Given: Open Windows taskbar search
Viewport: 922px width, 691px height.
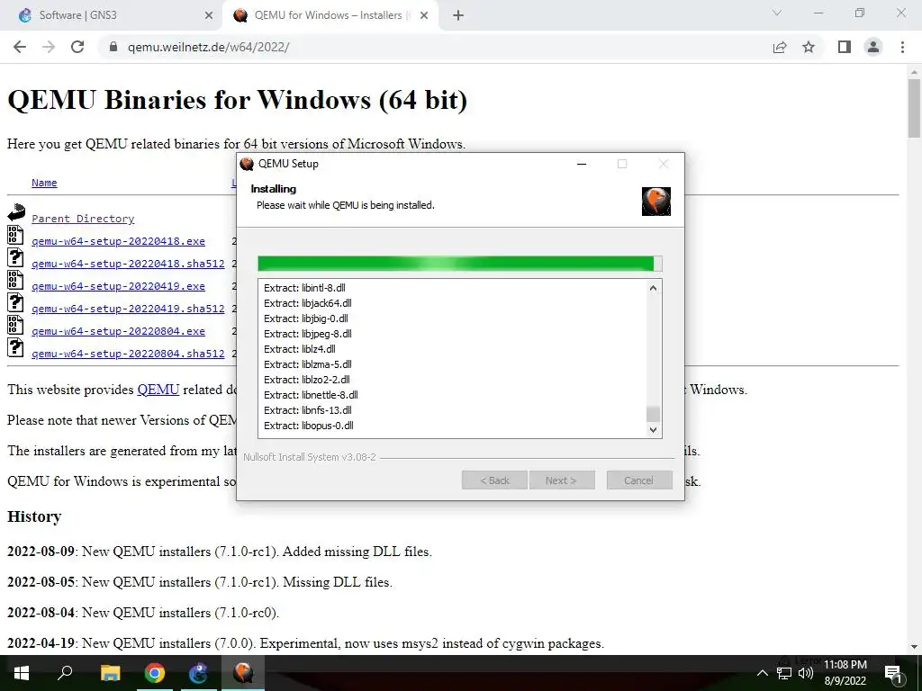Looking at the screenshot, I should pyautogui.click(x=65, y=673).
